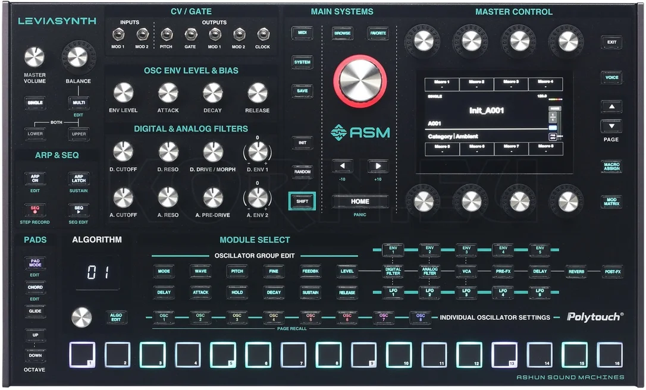Click the SEQ play button
The image size is (646, 390).
pos(79,210)
